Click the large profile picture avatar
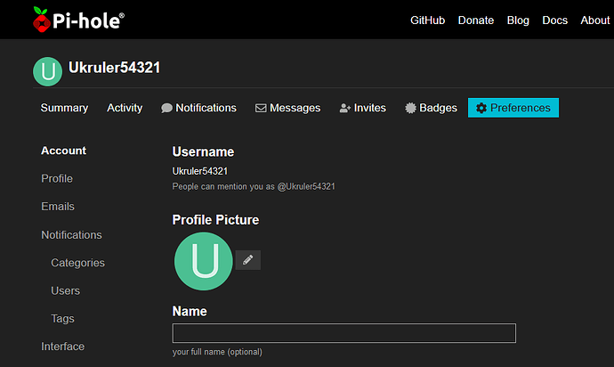The width and height of the screenshot is (614, 367). coord(203,261)
